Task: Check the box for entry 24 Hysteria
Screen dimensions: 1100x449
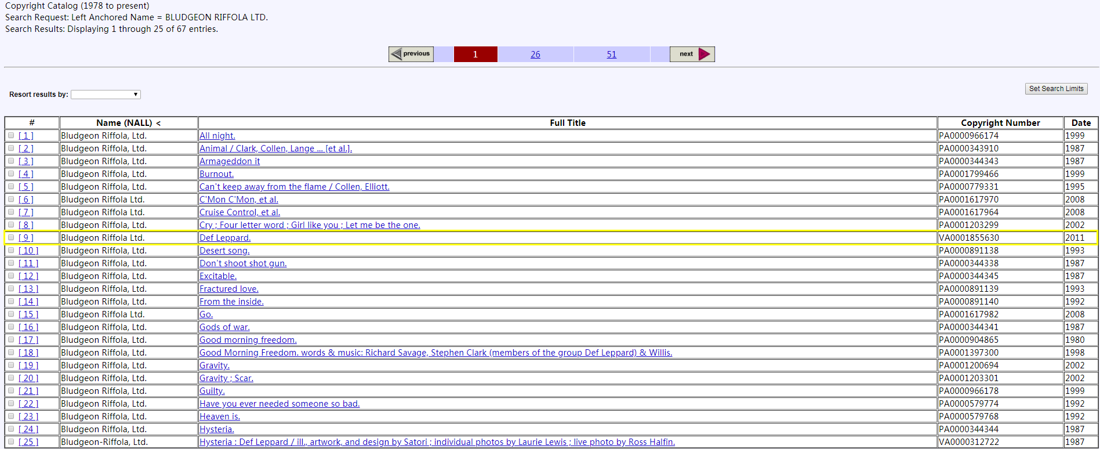Action: pyautogui.click(x=11, y=429)
